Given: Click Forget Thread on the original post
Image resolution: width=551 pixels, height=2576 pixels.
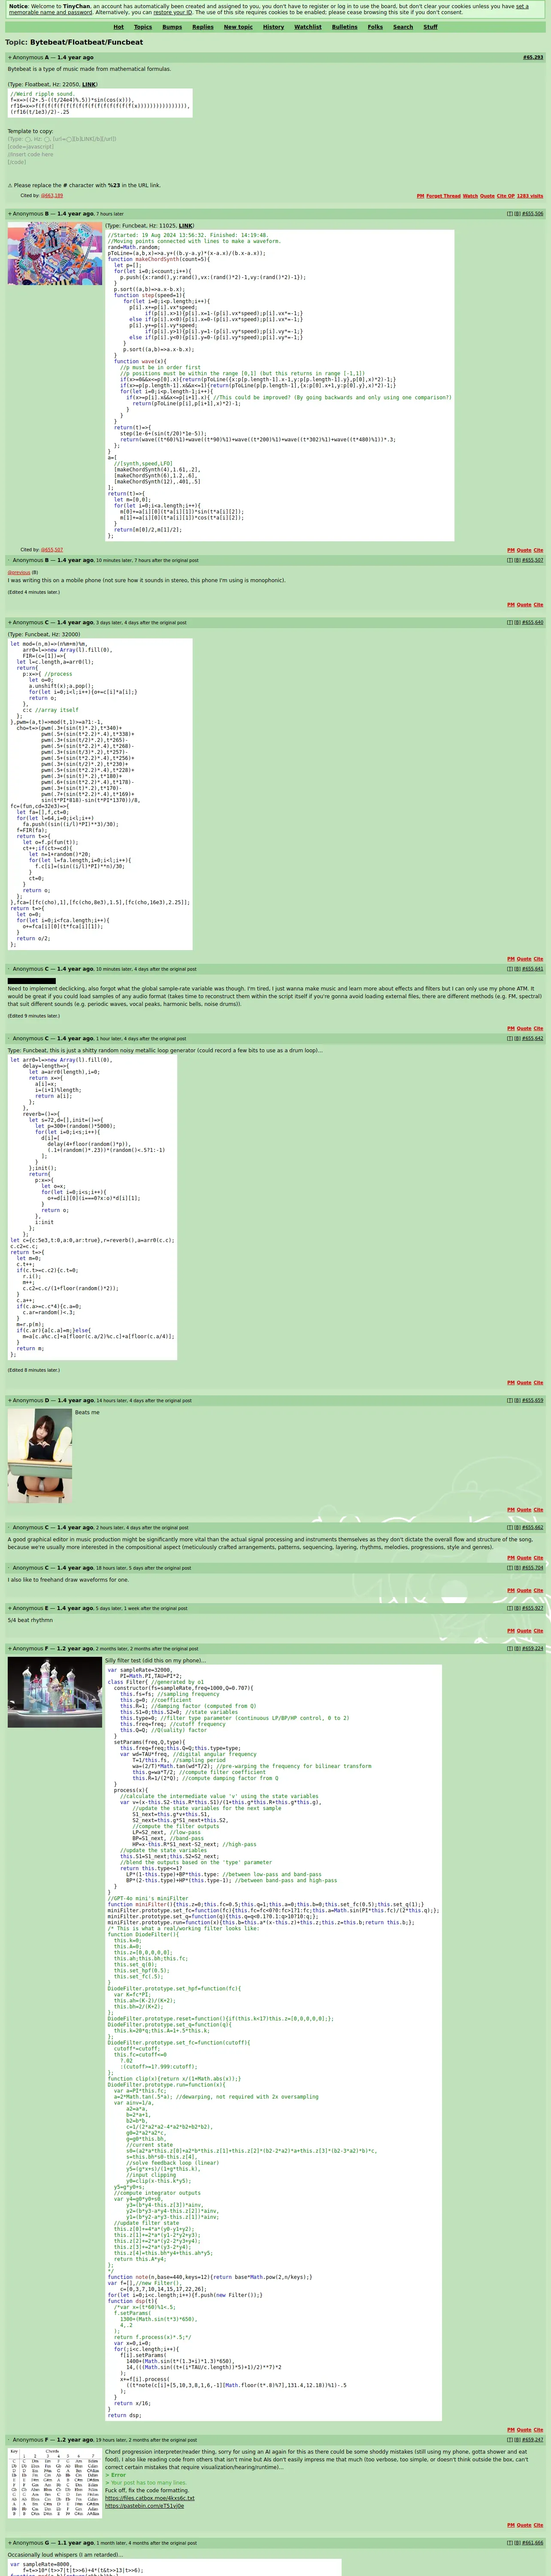Looking at the screenshot, I should (443, 196).
